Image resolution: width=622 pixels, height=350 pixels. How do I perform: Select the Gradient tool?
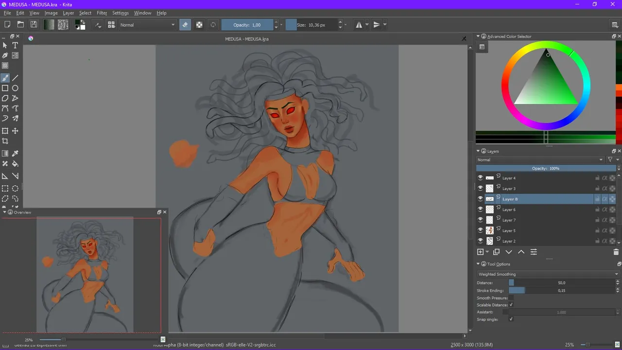(5, 154)
